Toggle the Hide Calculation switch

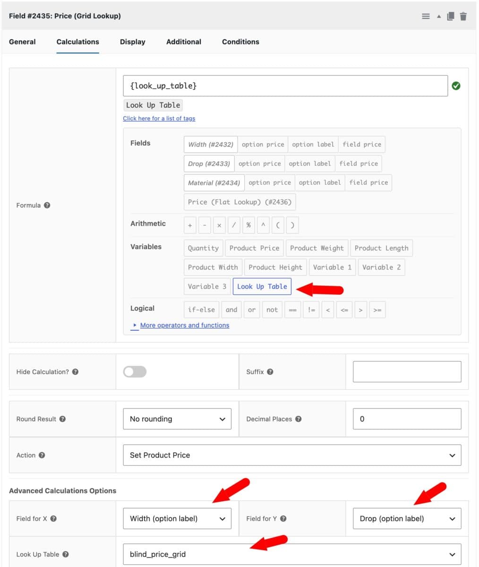(135, 372)
